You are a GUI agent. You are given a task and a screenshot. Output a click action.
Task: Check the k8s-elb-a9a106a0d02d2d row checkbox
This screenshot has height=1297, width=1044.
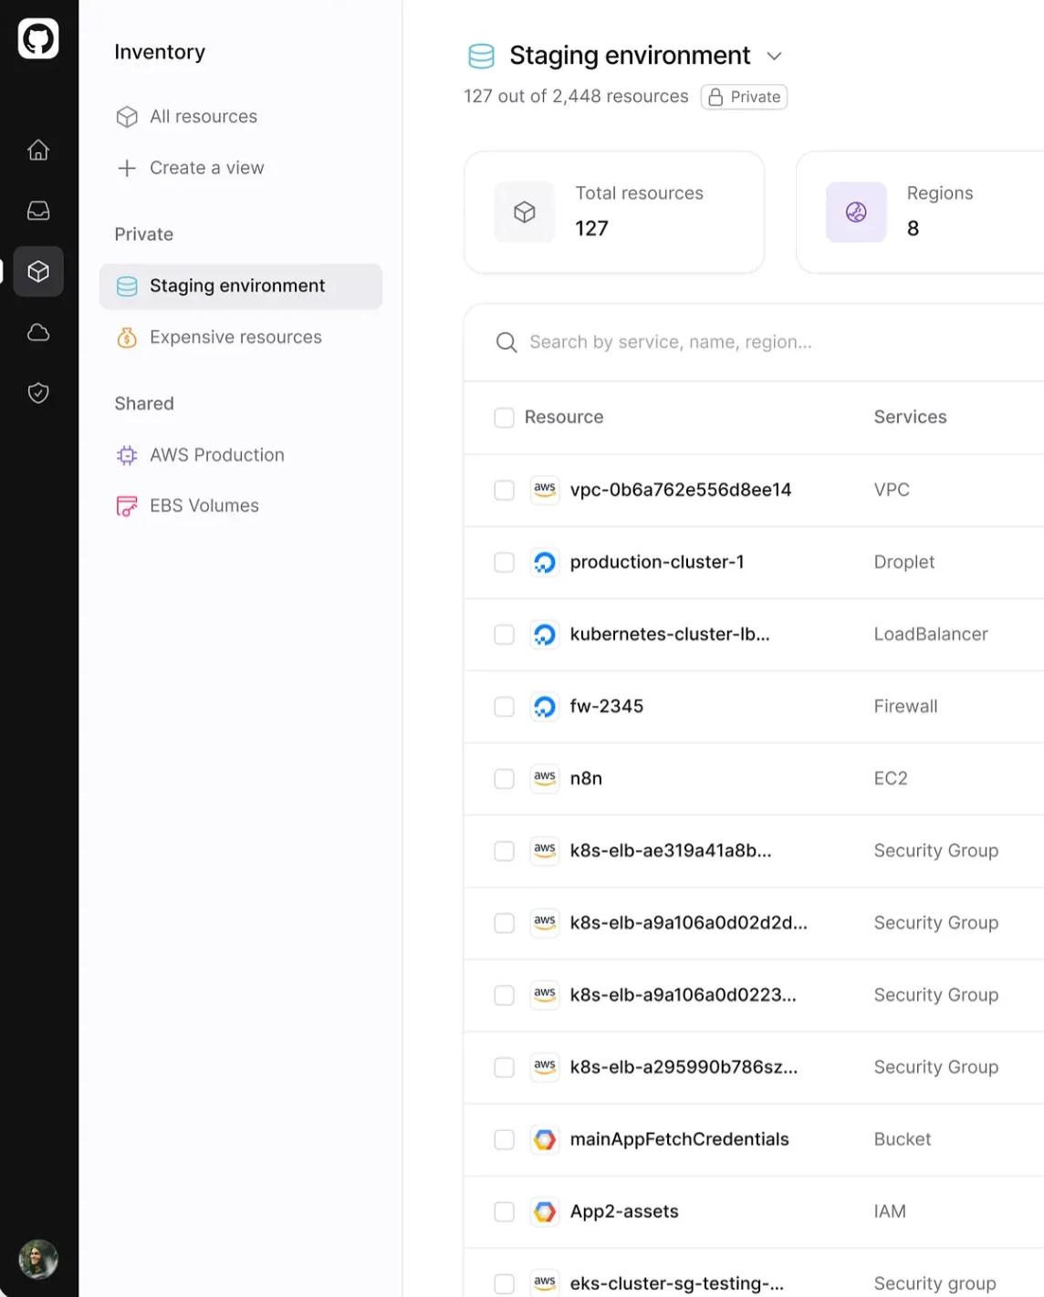pyautogui.click(x=504, y=923)
